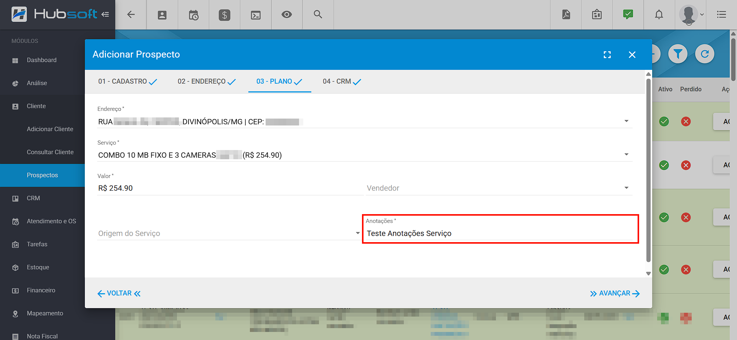Open the Vendedor dropdown
The height and width of the screenshot is (340, 737).
click(499, 188)
